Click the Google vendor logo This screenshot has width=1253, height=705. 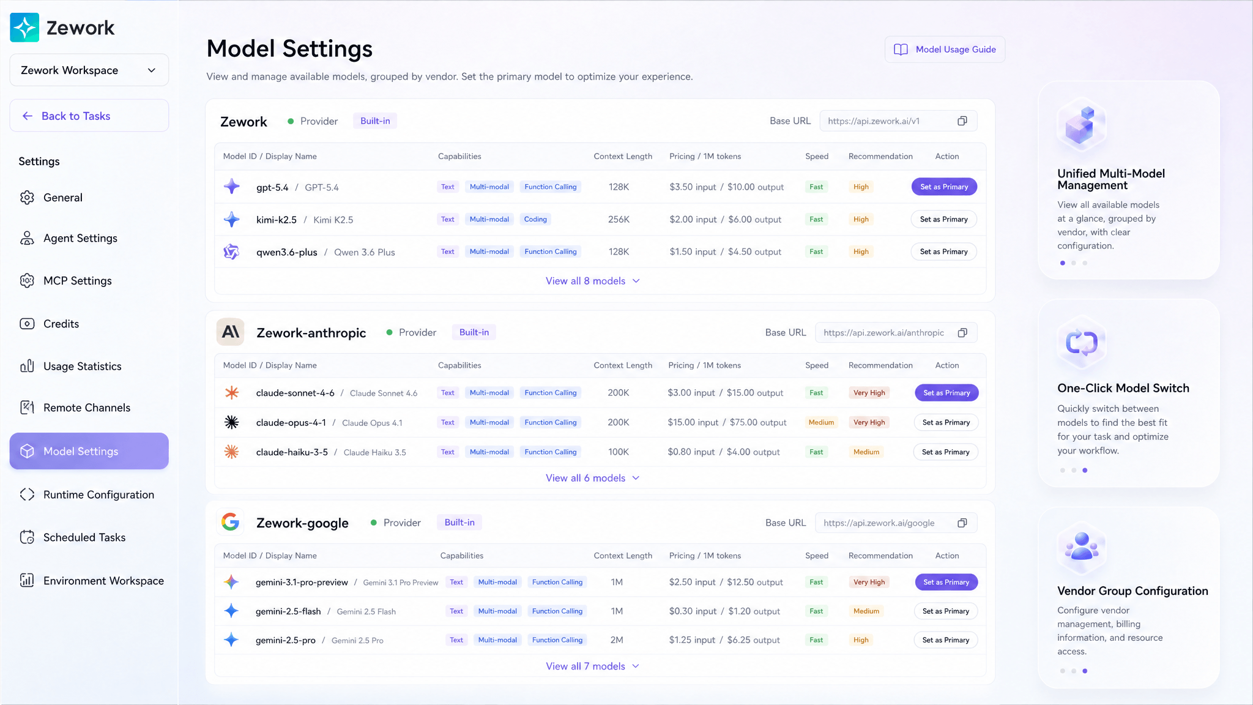click(x=231, y=522)
